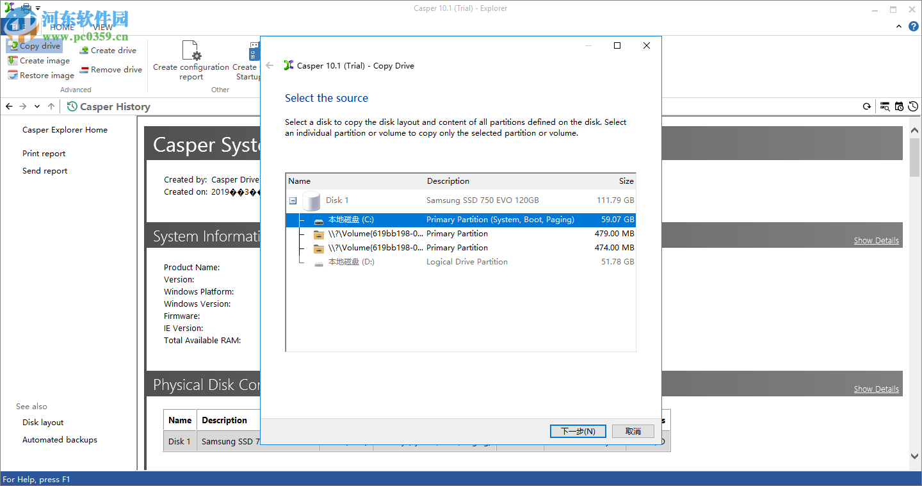Click the Casper logo in the Copy Drive dialog
Viewport: 922px width, 486px height.
tap(289, 65)
